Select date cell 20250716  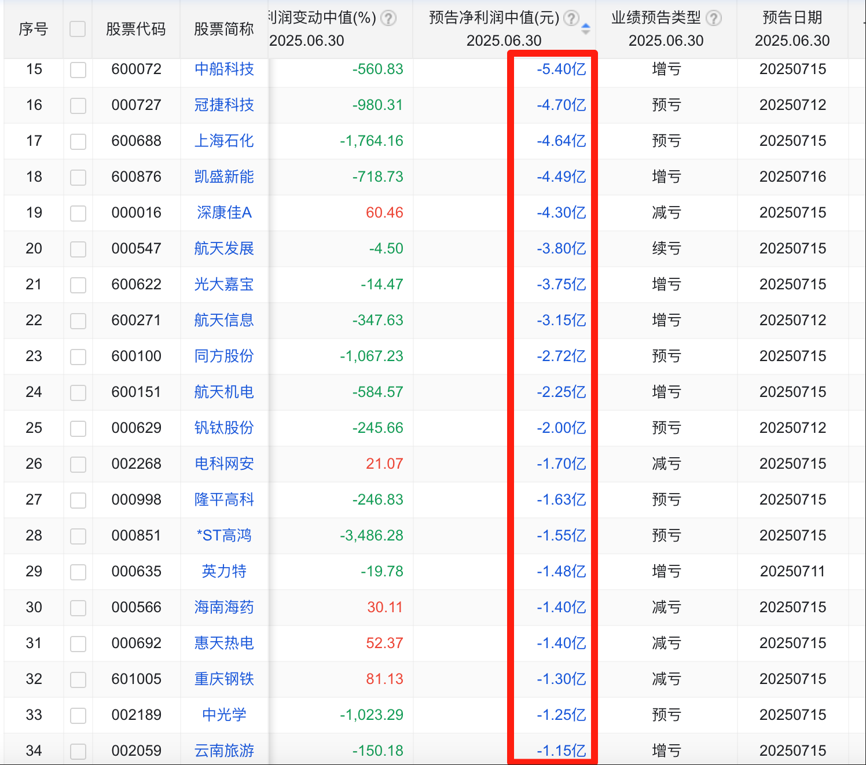792,176
